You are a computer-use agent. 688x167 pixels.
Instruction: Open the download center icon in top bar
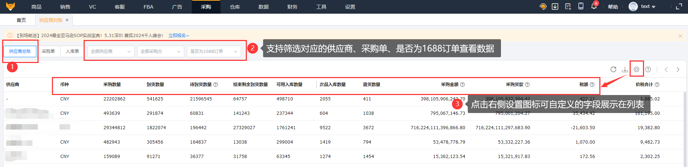tap(555, 6)
